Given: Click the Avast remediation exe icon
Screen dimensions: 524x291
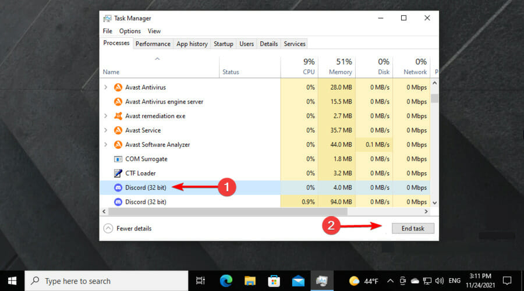Looking at the screenshot, I should (x=118, y=116).
